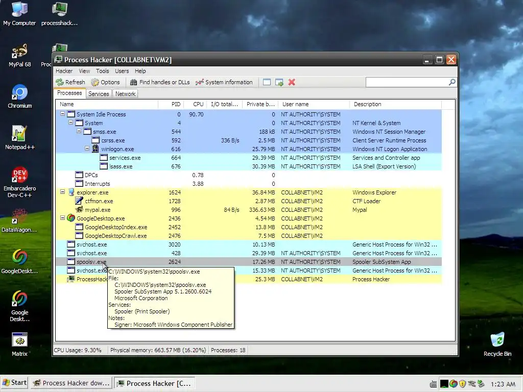This screenshot has width=523, height=392.
Task: Collapse the System tree node
Action: [70, 122]
